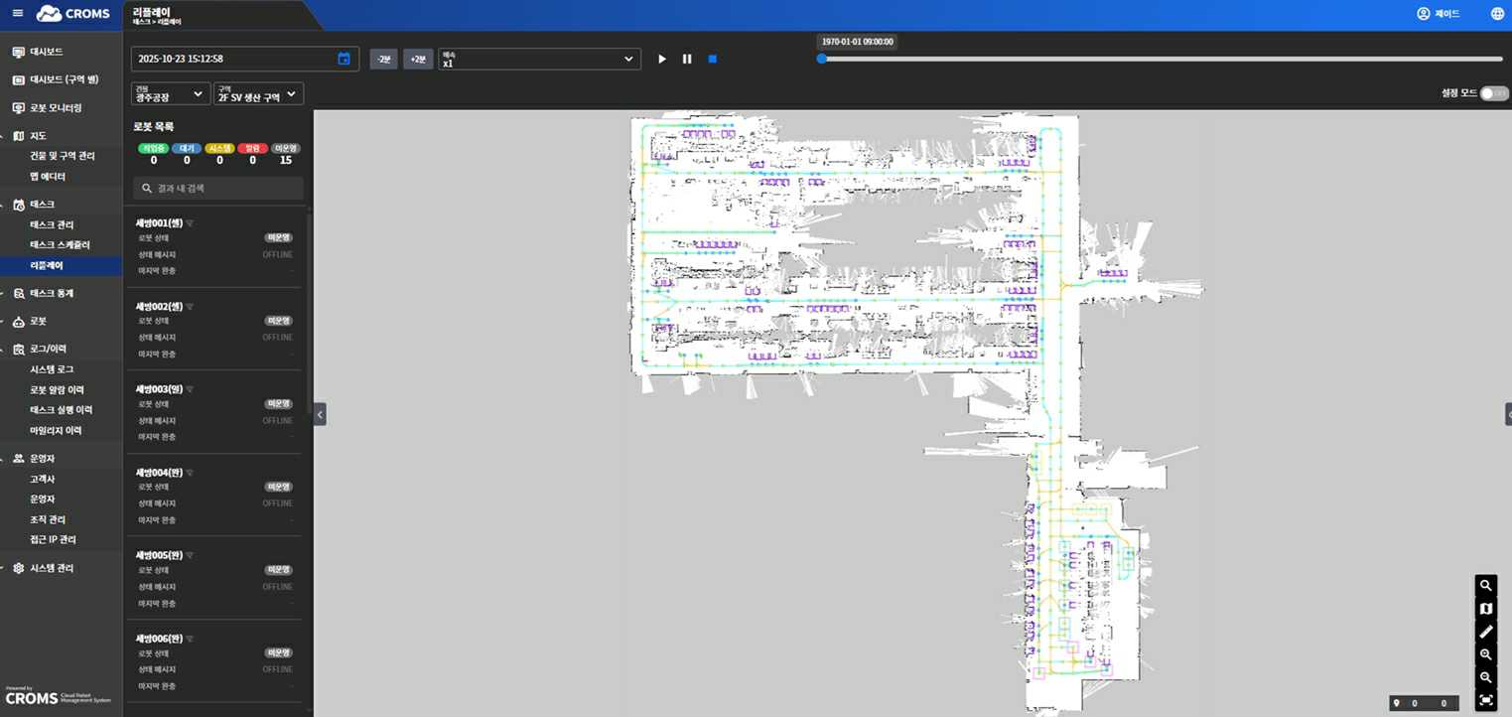Open the 구역 2F SV 생산 구역 dropdown
Screen dimensions: 1512x717
click(x=258, y=93)
